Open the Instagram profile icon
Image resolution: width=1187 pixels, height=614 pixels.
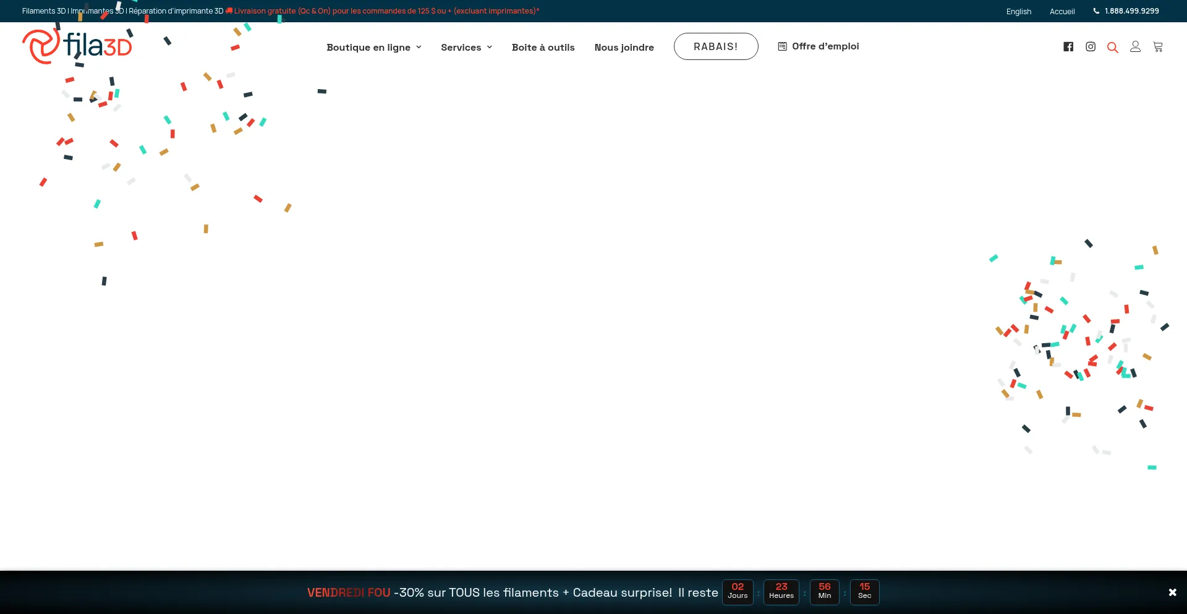click(1091, 47)
